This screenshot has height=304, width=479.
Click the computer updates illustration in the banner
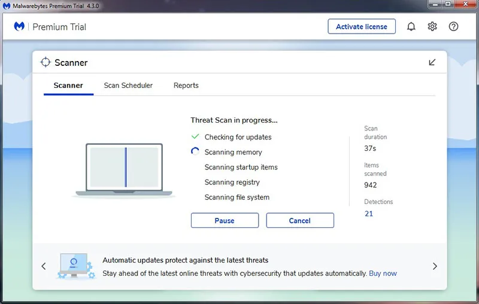(x=77, y=266)
